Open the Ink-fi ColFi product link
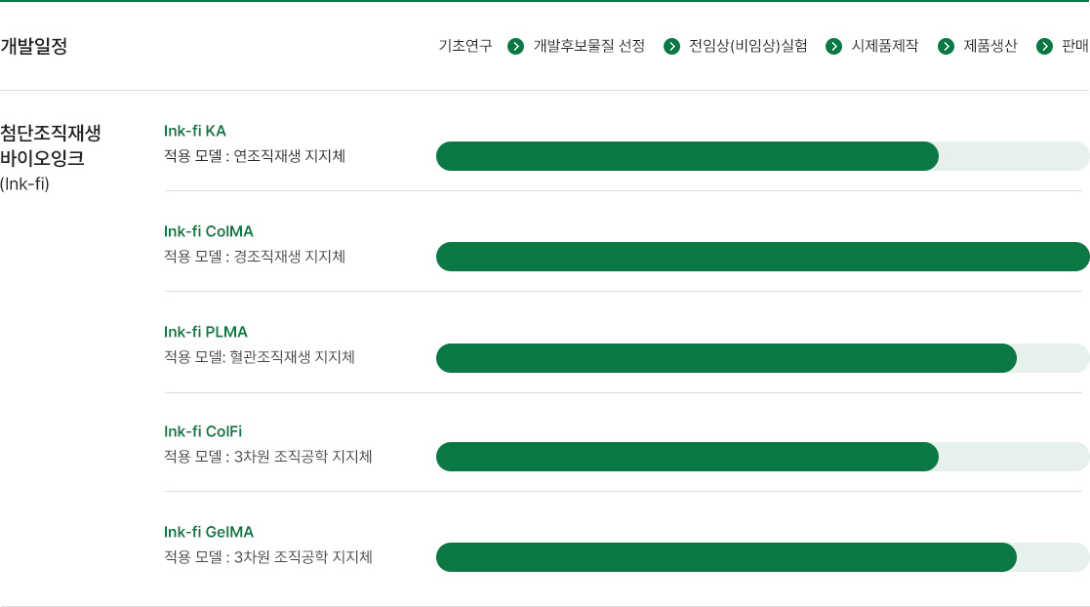1090x607 pixels. pyautogui.click(x=203, y=431)
